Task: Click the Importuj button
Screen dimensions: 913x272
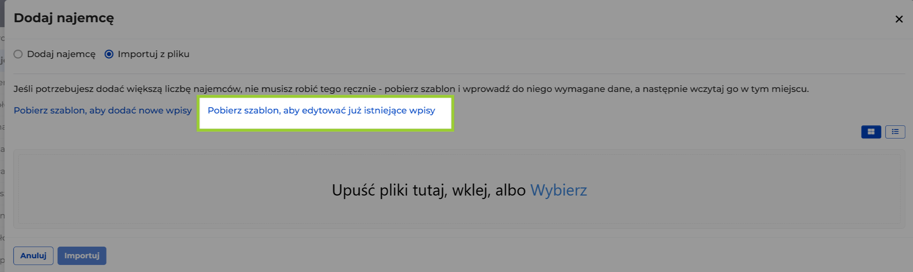Action: pyautogui.click(x=82, y=255)
